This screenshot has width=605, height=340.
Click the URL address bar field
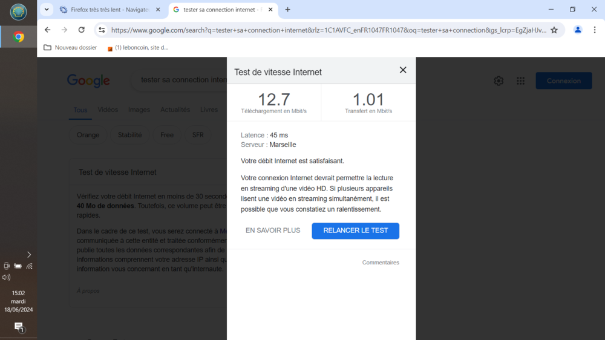pos(327,30)
